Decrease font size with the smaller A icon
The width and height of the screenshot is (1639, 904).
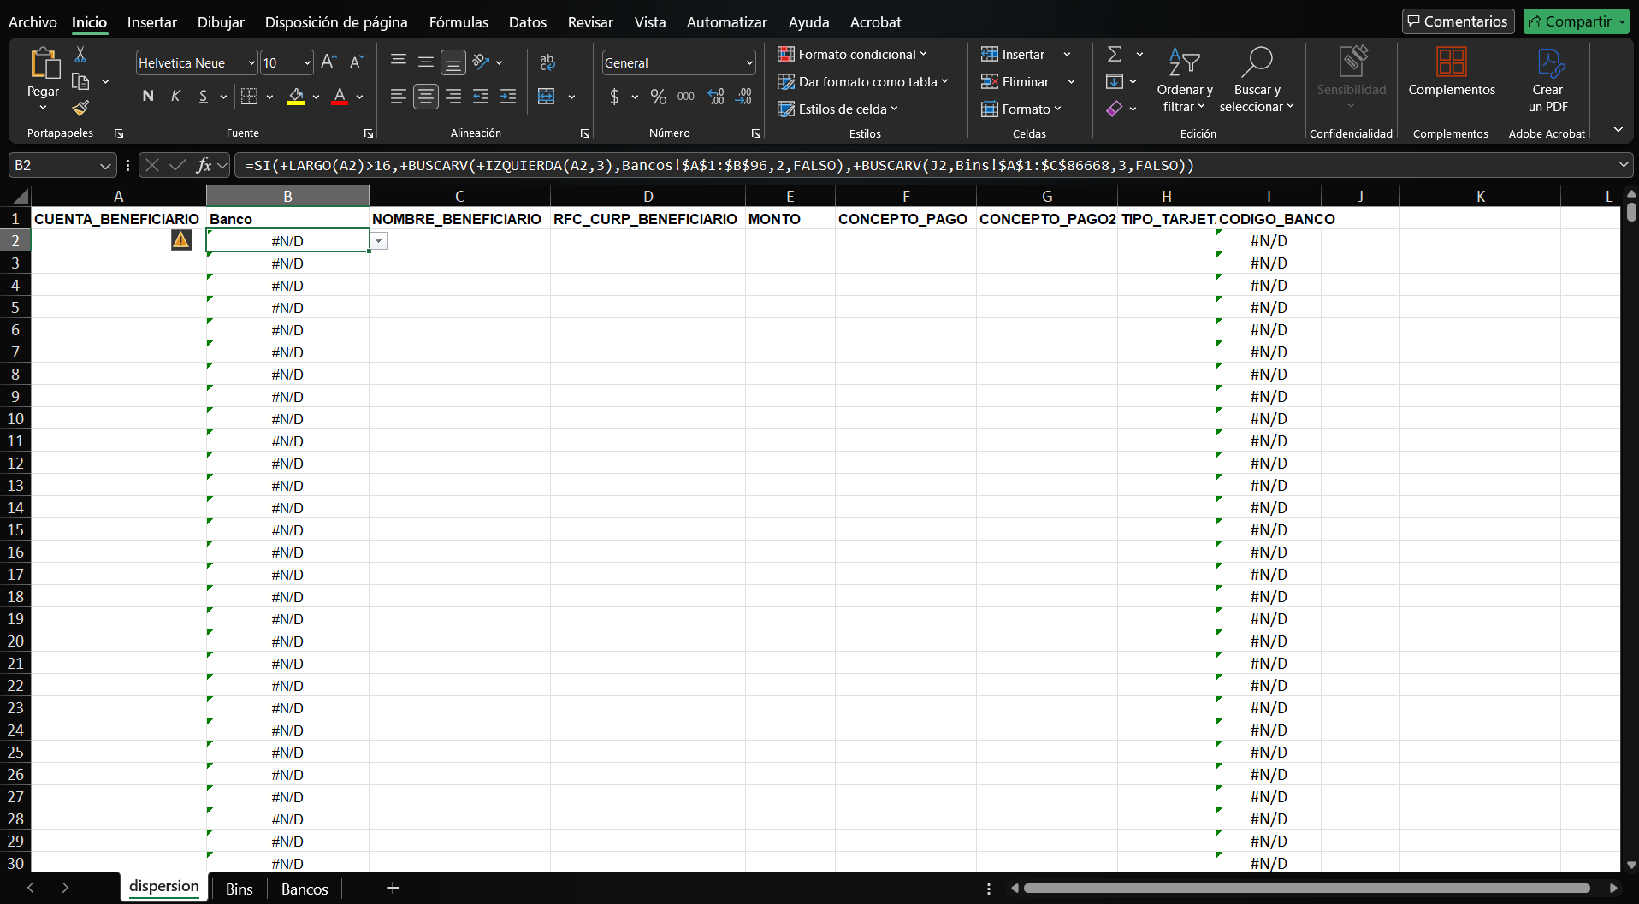pyautogui.click(x=357, y=62)
